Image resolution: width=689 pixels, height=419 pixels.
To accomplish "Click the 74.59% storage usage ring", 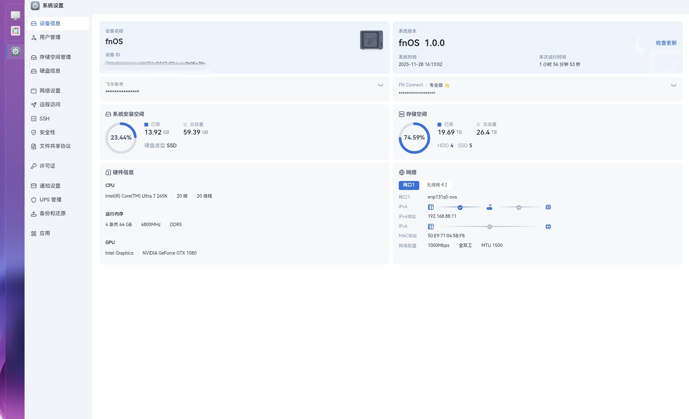I will click(414, 138).
